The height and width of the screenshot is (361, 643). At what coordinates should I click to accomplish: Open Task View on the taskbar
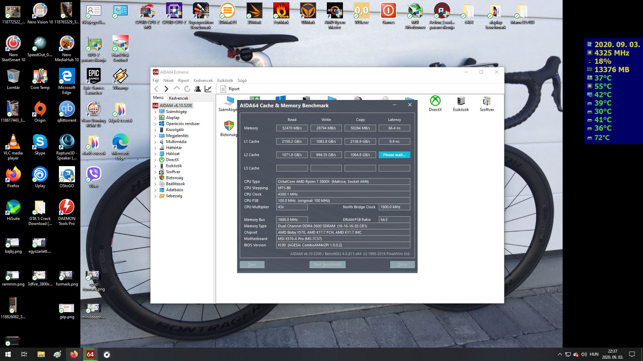24,354
